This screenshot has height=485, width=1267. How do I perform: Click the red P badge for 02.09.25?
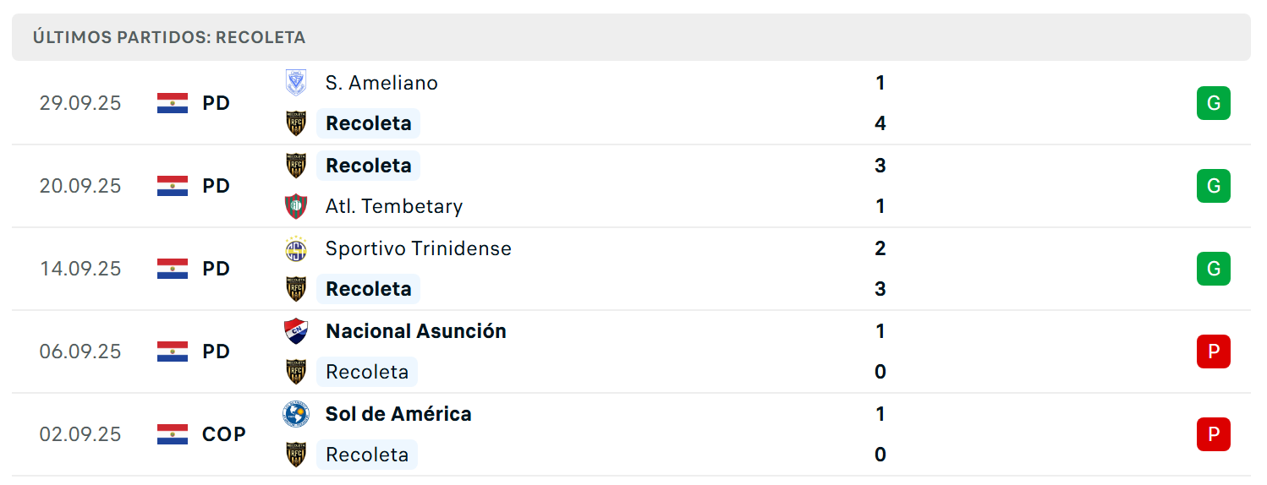[1213, 434]
